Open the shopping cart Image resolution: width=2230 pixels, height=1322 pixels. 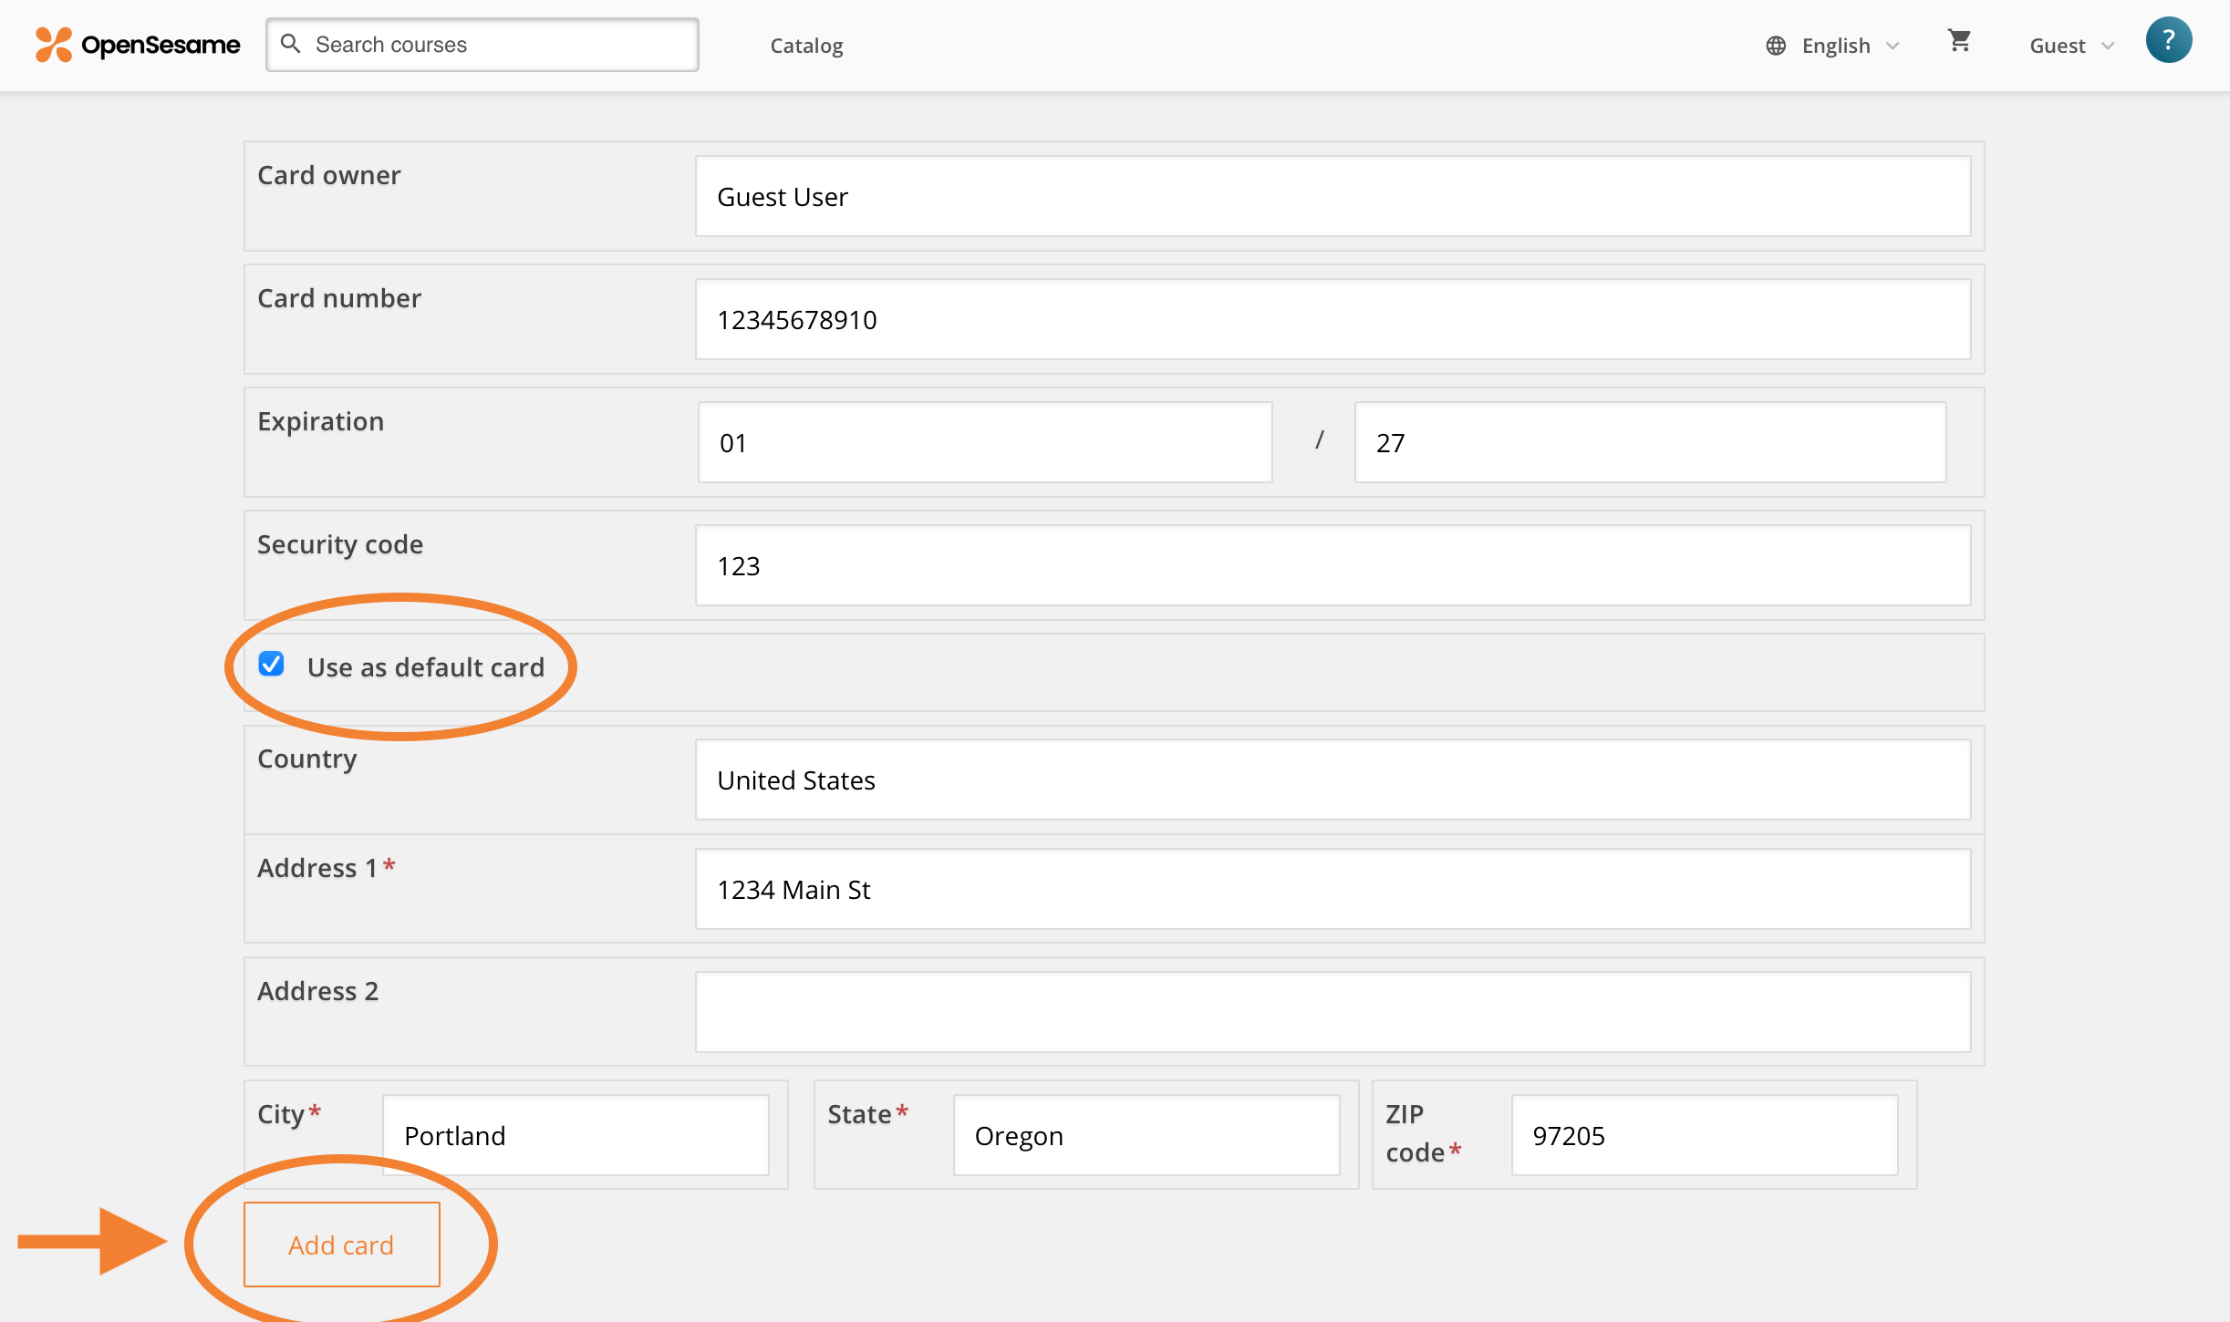(1959, 42)
